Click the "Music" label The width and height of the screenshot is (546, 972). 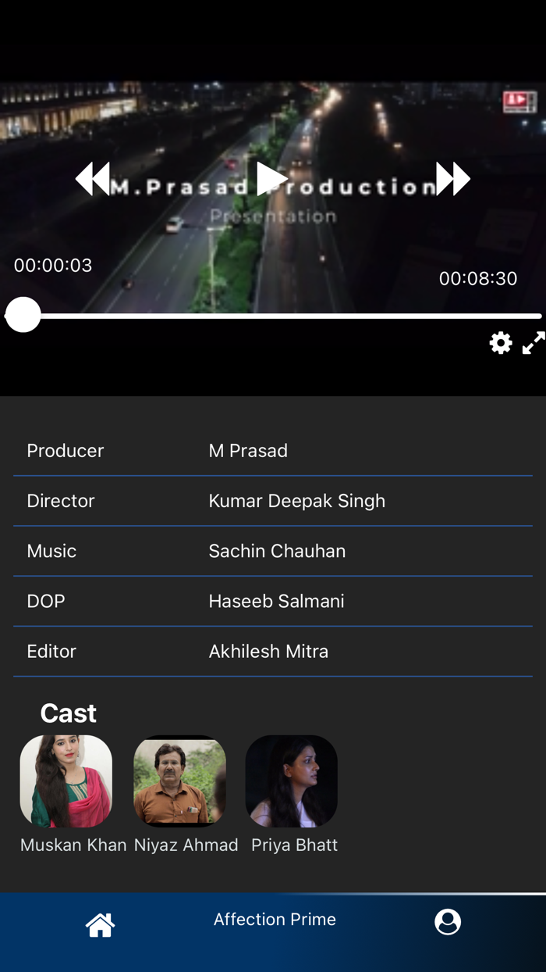point(51,551)
